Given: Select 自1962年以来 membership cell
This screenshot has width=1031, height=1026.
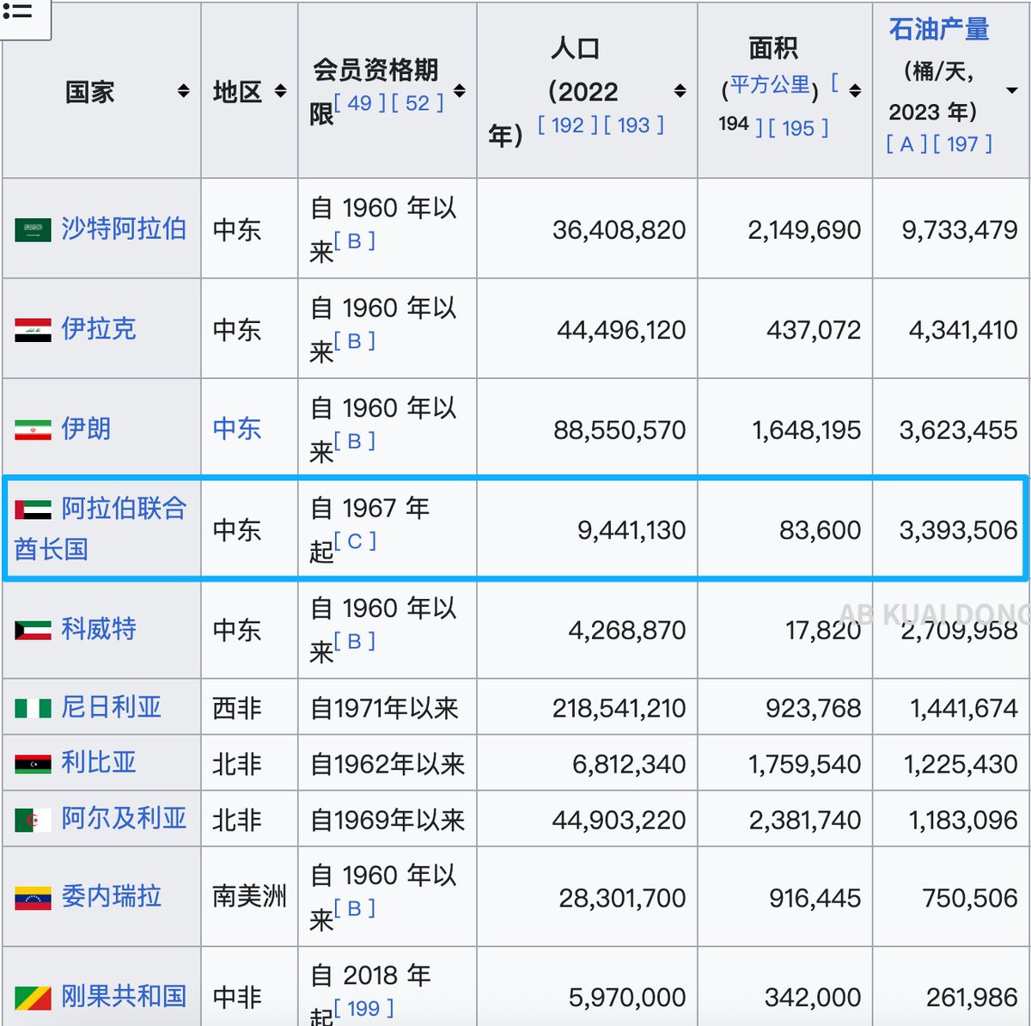Looking at the screenshot, I should tap(387, 764).
